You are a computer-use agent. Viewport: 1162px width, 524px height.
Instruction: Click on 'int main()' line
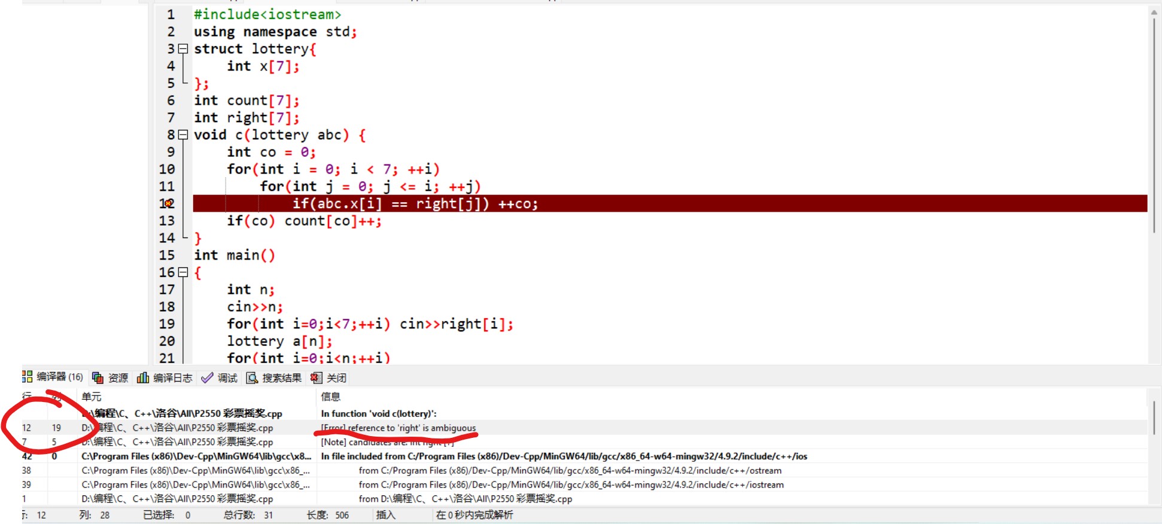235,255
